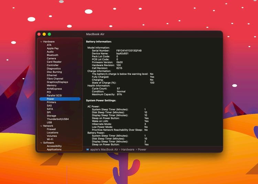Show the Storage information

(x=51, y=116)
